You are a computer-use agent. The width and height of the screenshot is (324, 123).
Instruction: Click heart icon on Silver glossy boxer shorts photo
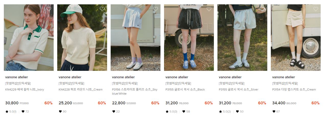pyautogui.click(x=262, y=9)
